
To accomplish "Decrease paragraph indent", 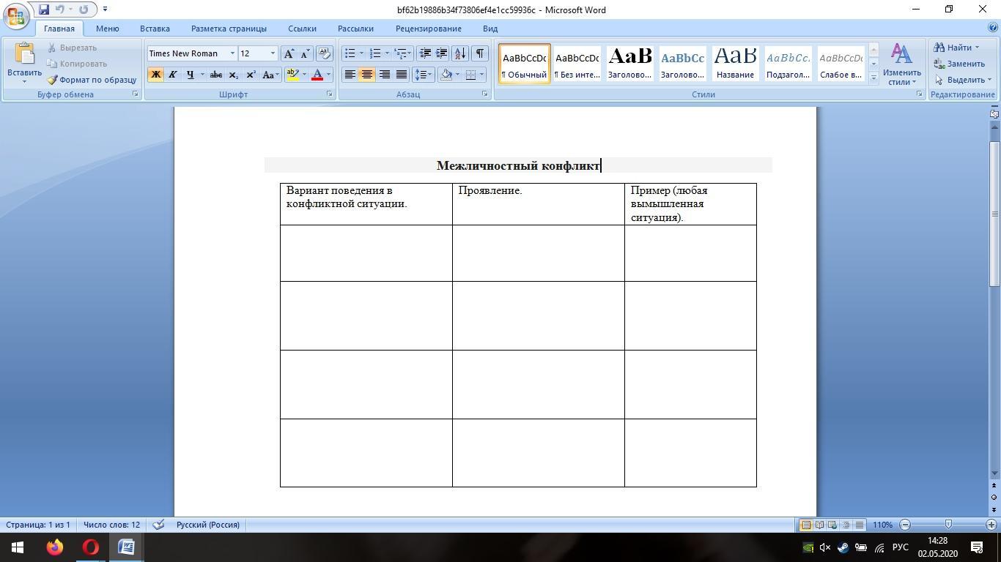I will pos(425,53).
